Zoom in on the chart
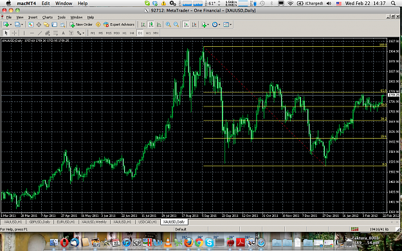The image size is (402, 251). point(168,24)
